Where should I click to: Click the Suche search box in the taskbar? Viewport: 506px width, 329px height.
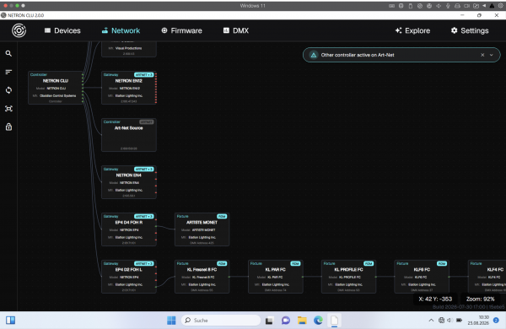point(221,321)
